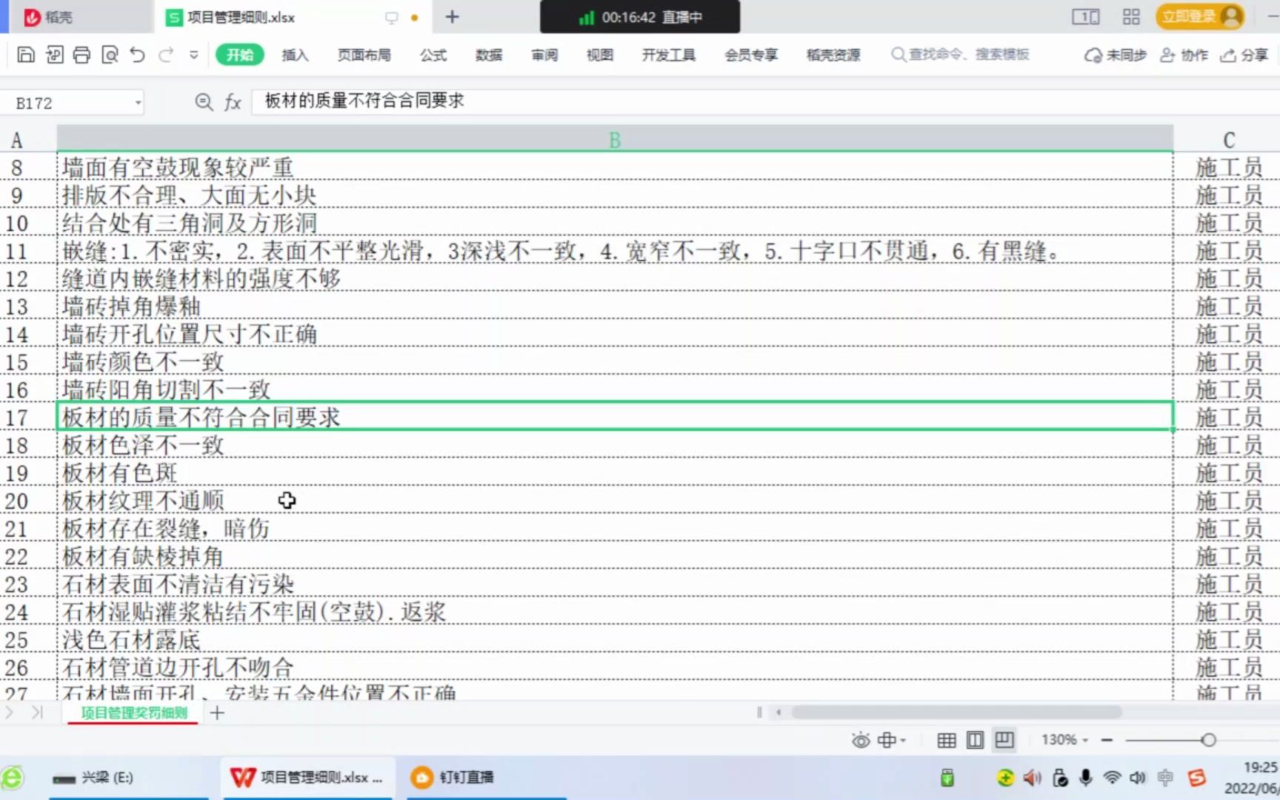Open the 130% zoom level dropdown

1064,739
